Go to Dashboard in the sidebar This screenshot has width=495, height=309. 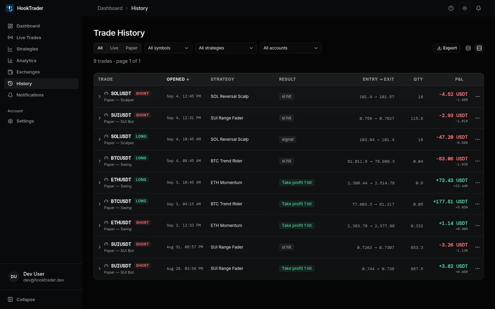(x=41, y=26)
